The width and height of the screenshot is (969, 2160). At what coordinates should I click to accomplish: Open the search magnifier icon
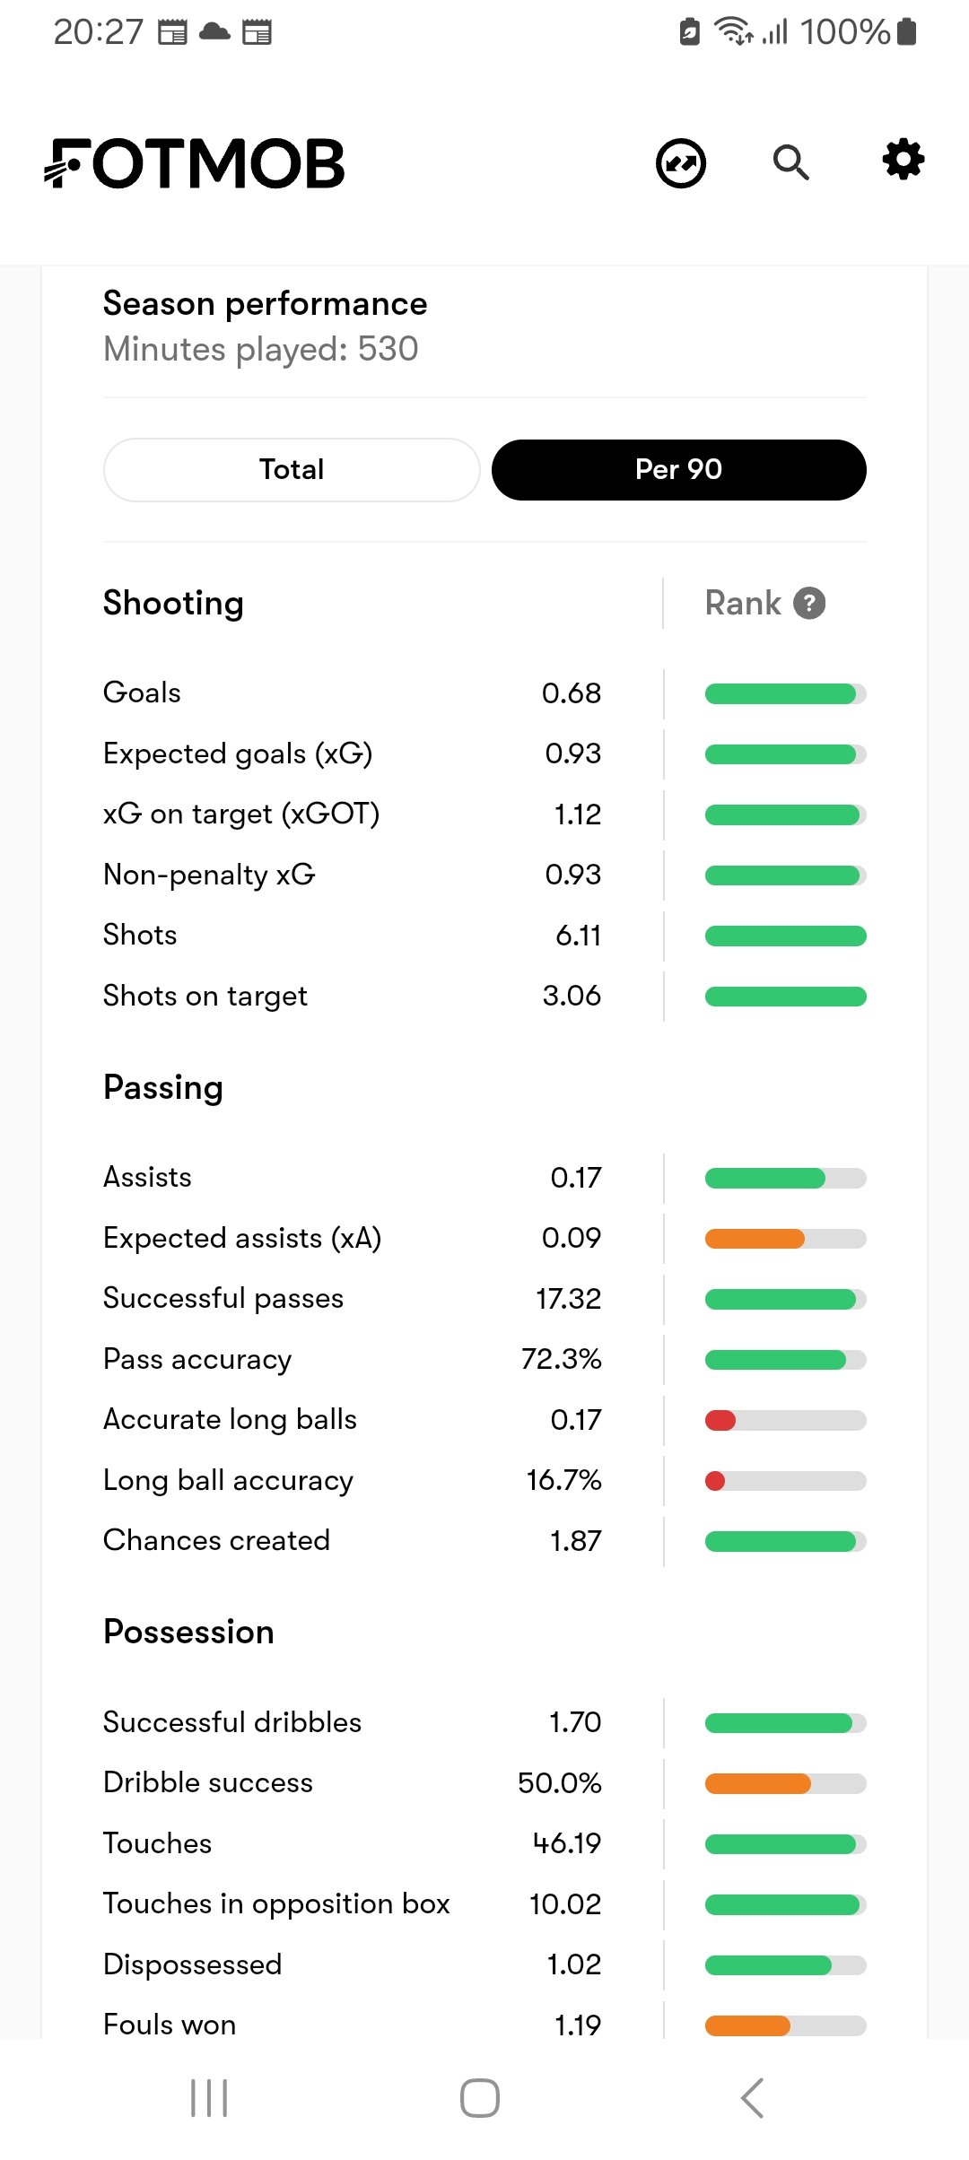click(790, 162)
